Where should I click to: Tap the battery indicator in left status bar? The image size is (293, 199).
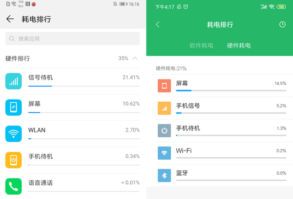pos(123,4)
